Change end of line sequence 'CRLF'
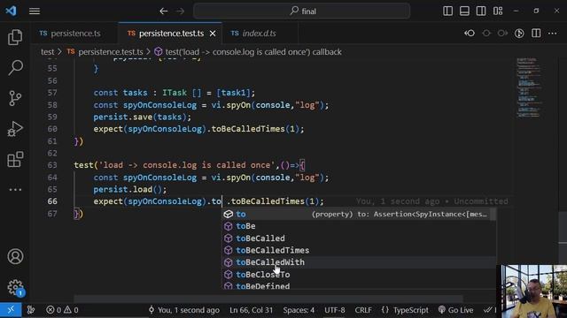 click(x=363, y=310)
